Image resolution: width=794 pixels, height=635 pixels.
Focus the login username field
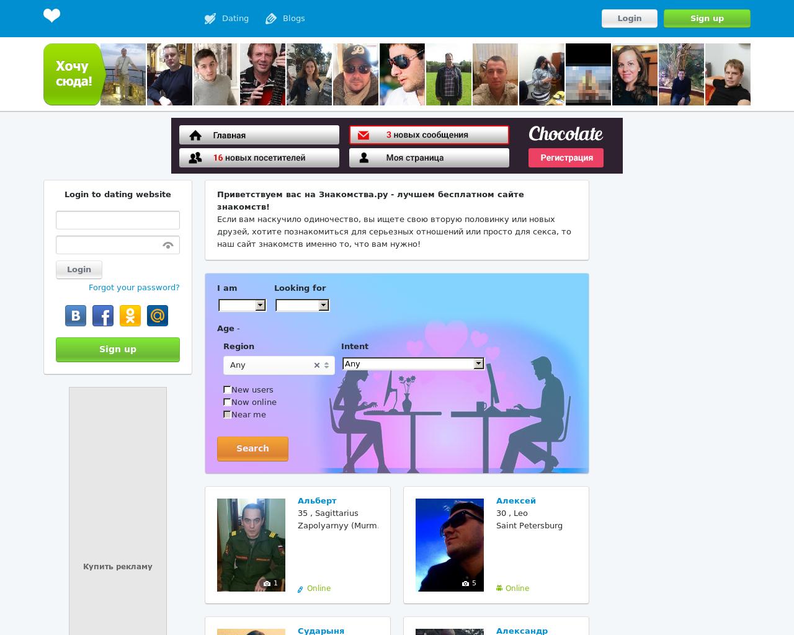point(118,220)
